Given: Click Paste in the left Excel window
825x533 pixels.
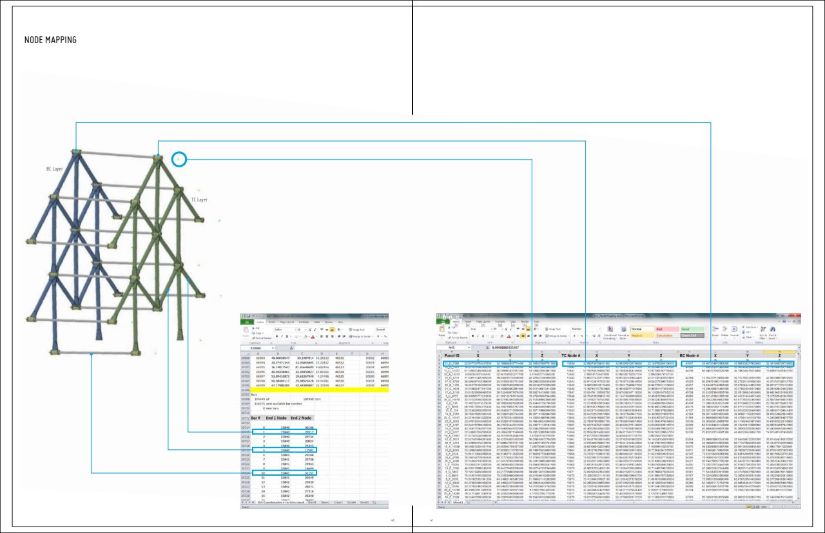Looking at the screenshot, I should (245, 333).
